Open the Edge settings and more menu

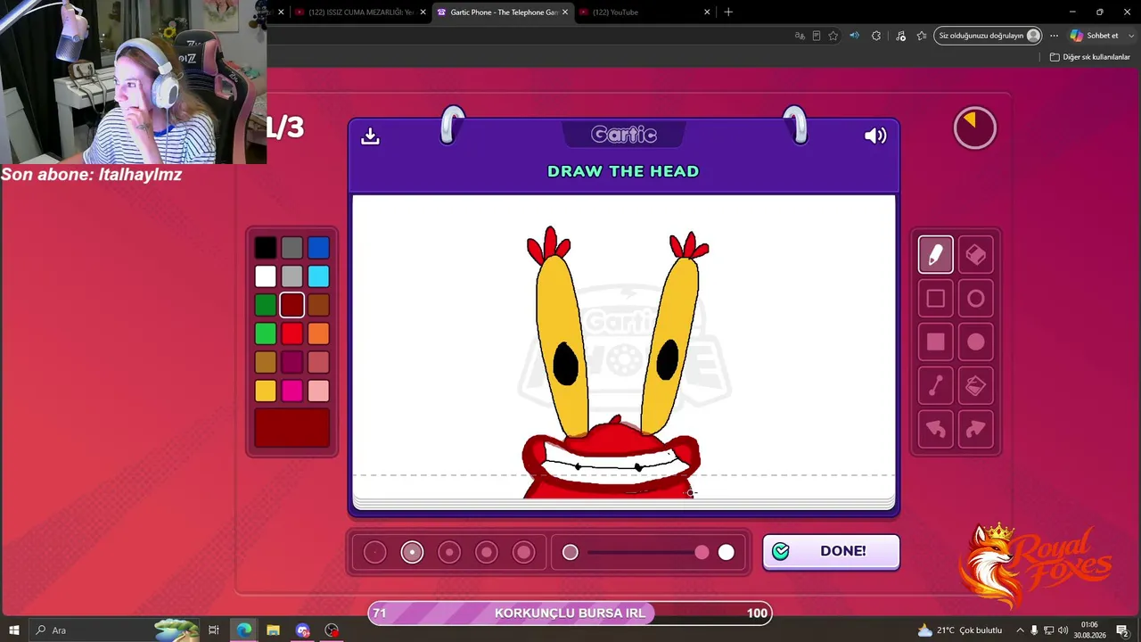coord(1054,36)
